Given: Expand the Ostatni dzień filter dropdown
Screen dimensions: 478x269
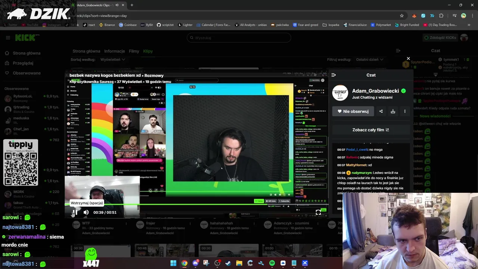Looking at the screenshot, I should [370, 59].
